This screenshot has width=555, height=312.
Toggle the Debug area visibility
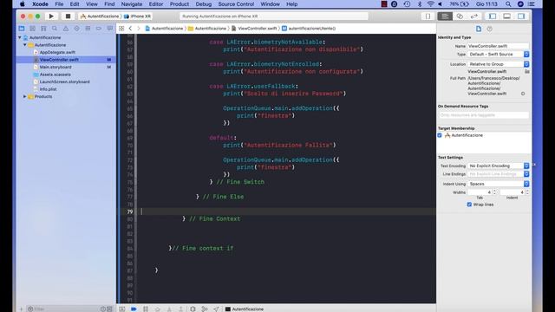506,16
